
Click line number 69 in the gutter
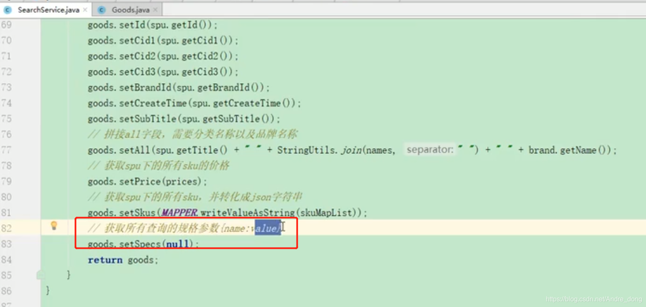click(x=6, y=25)
